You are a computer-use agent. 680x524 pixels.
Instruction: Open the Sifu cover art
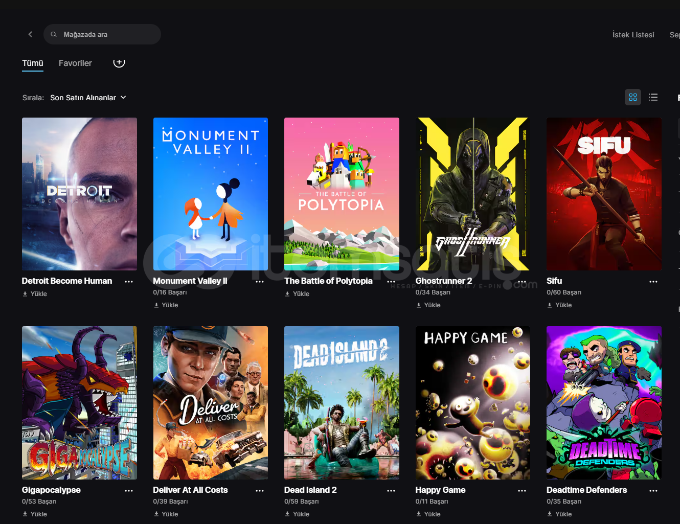pos(604,194)
